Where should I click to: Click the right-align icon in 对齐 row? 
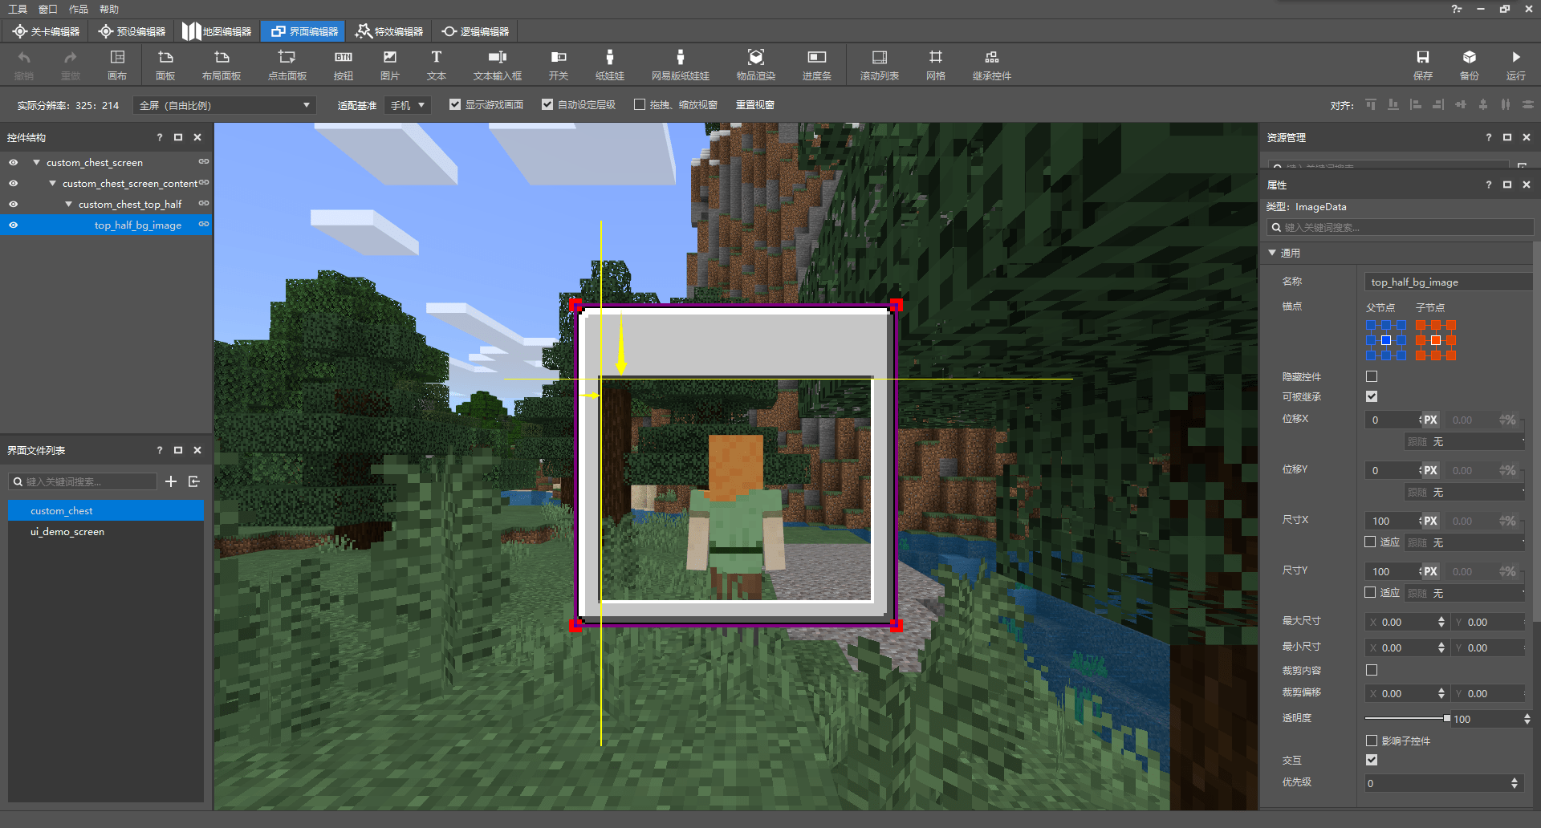1438,105
